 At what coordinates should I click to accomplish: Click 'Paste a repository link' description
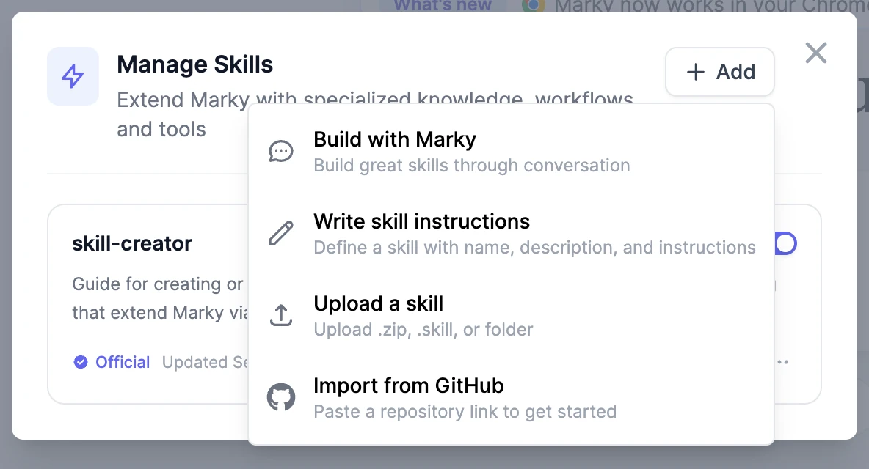(x=465, y=412)
